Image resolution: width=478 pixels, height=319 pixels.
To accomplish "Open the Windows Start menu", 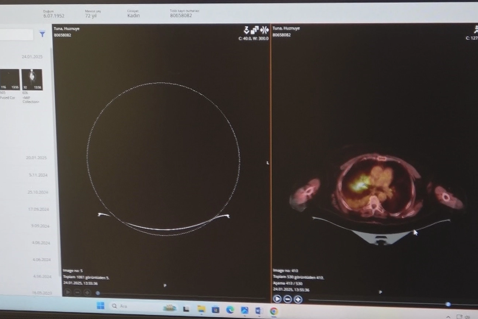I will click(100, 306).
